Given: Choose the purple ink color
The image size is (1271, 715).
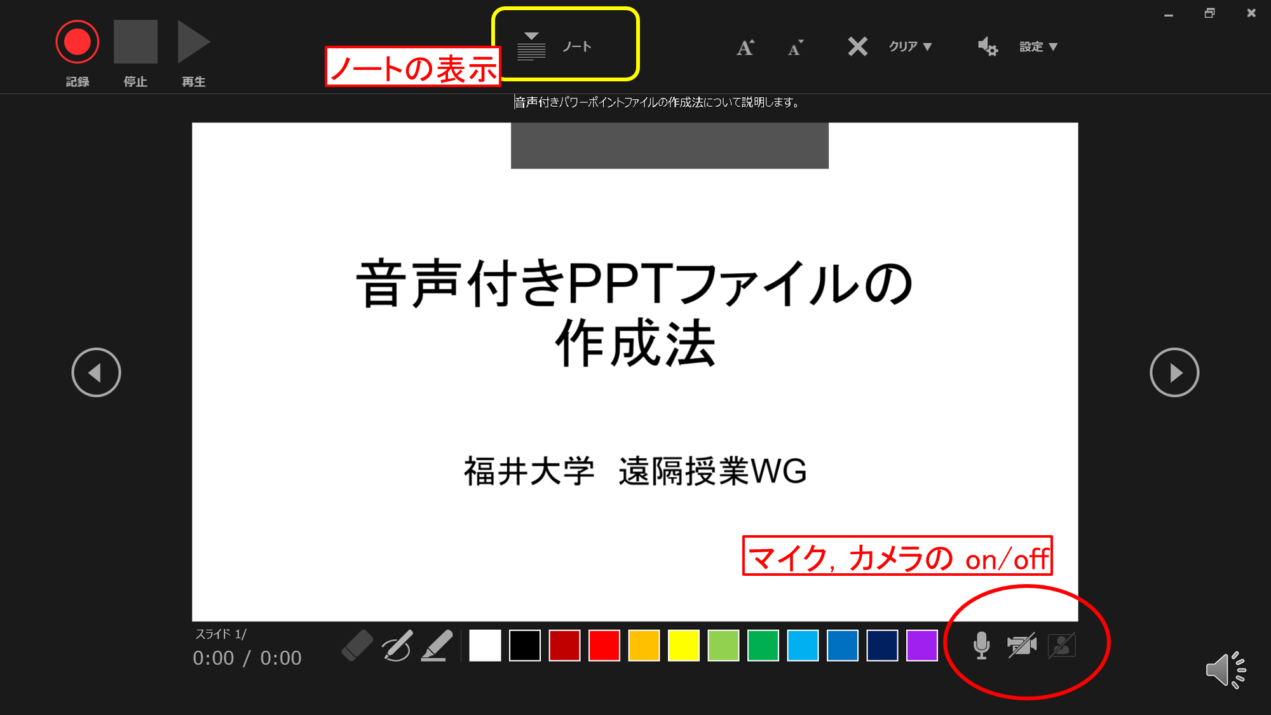Looking at the screenshot, I should 922,646.
